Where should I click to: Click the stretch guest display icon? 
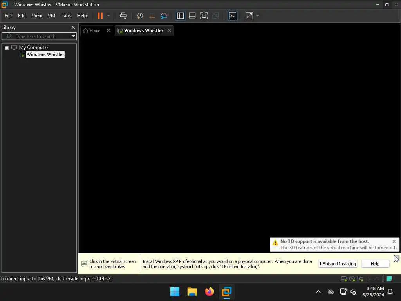[249, 16]
